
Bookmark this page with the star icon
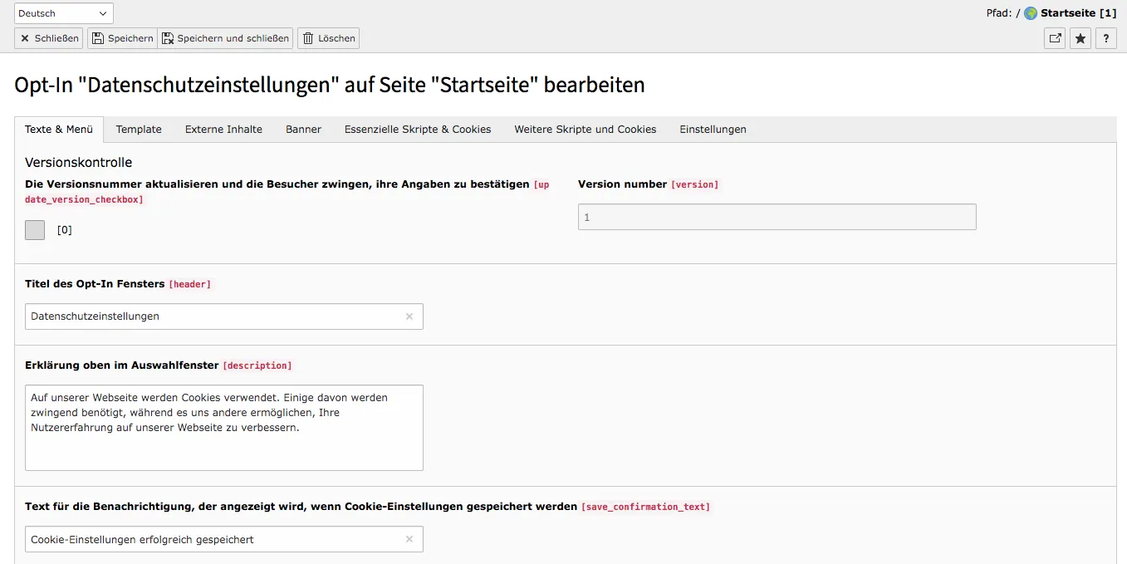pos(1080,38)
